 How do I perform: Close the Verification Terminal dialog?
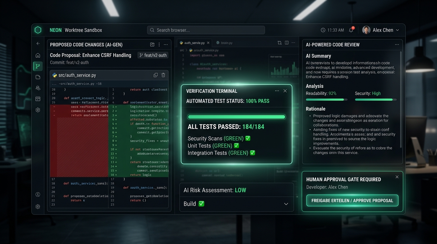tap(285, 91)
